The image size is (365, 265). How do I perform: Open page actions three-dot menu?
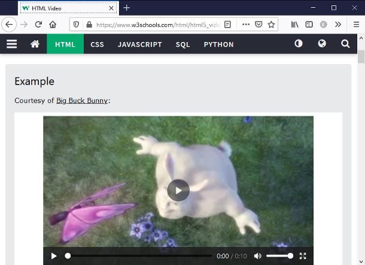pyautogui.click(x=246, y=24)
